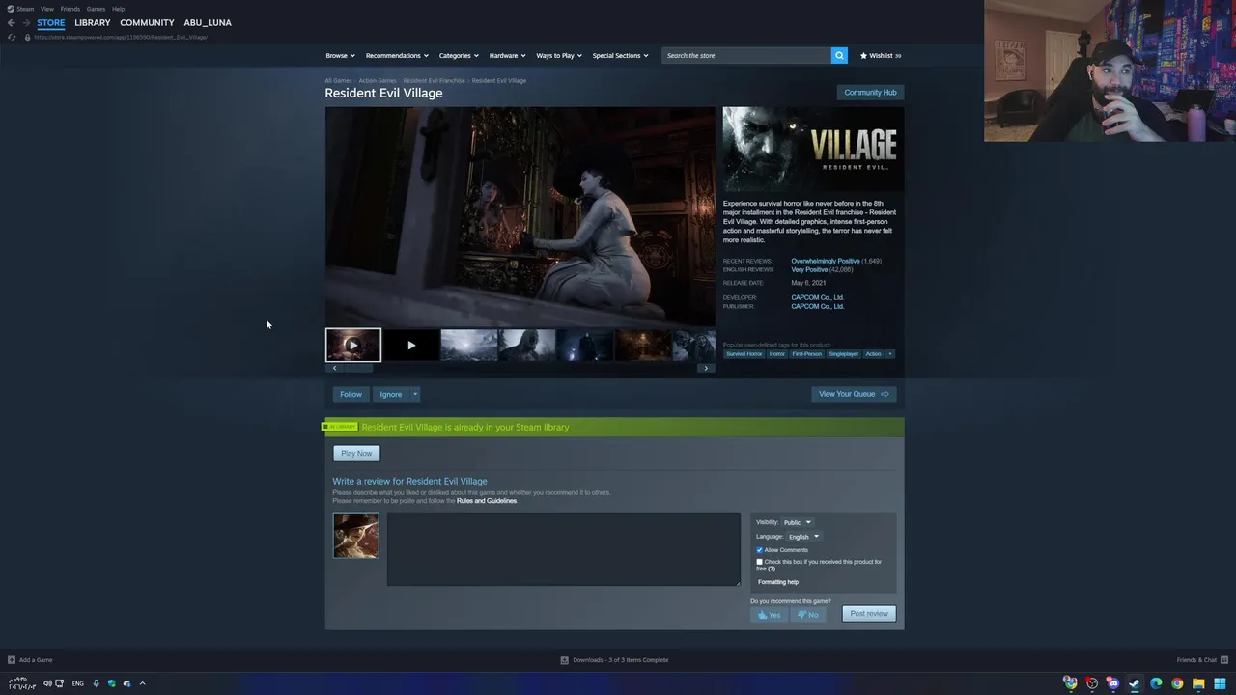Expand the Recommendations dropdown
The image size is (1236, 695).
pos(397,55)
